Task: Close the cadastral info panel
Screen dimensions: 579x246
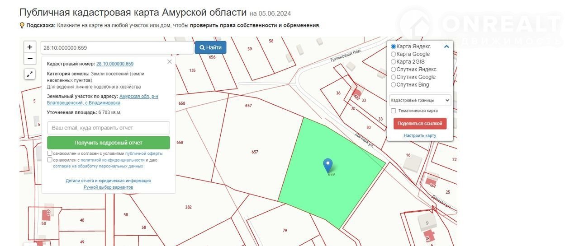Action: coord(170,62)
